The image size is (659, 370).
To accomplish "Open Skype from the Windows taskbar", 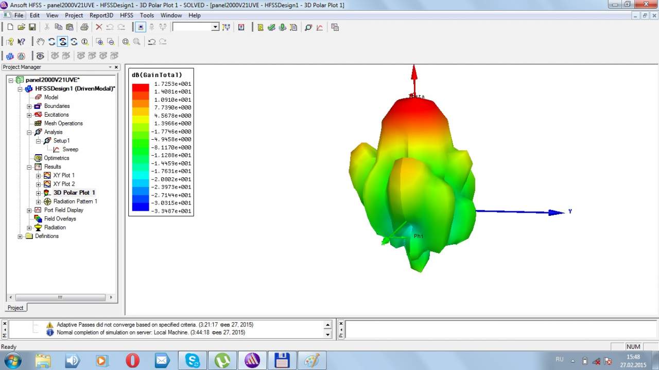I will click(x=193, y=360).
